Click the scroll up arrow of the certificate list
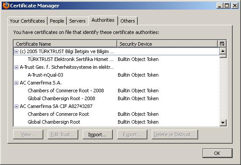This screenshot has width=241, height=165. coord(223,51)
